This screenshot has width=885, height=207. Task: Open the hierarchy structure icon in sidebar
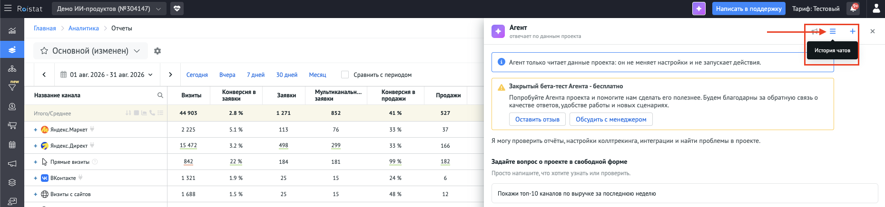[x=12, y=69]
